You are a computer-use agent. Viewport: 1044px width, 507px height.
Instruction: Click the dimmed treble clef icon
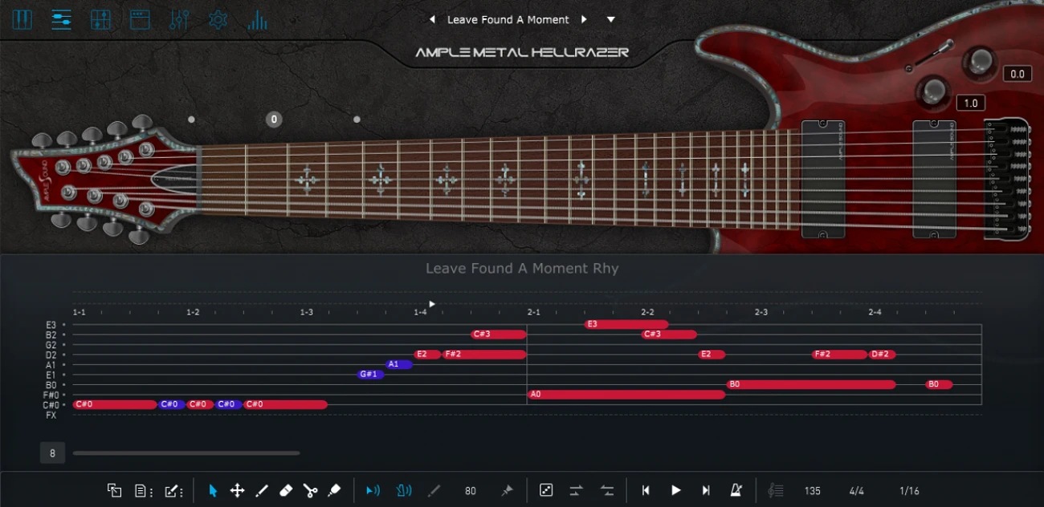coord(776,490)
